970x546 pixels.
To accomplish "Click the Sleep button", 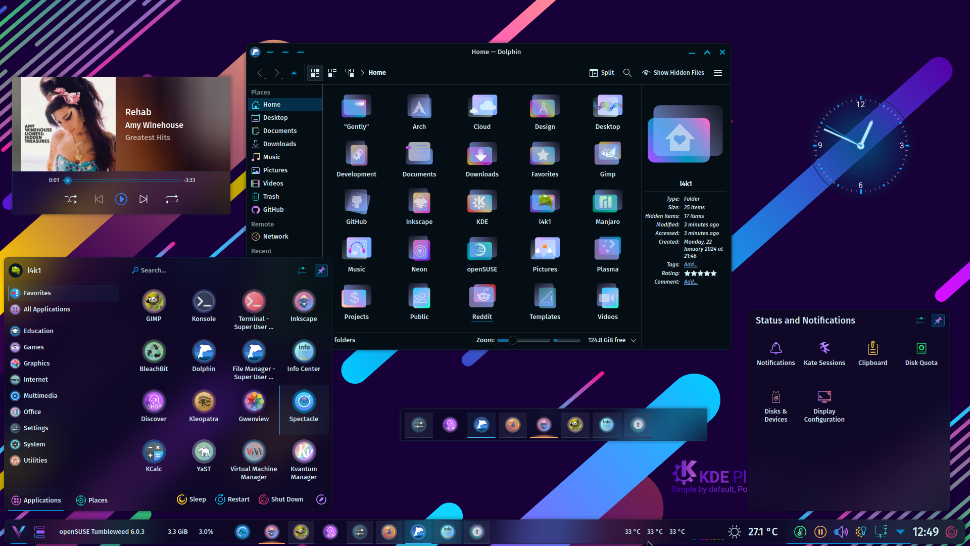I will pos(191,499).
